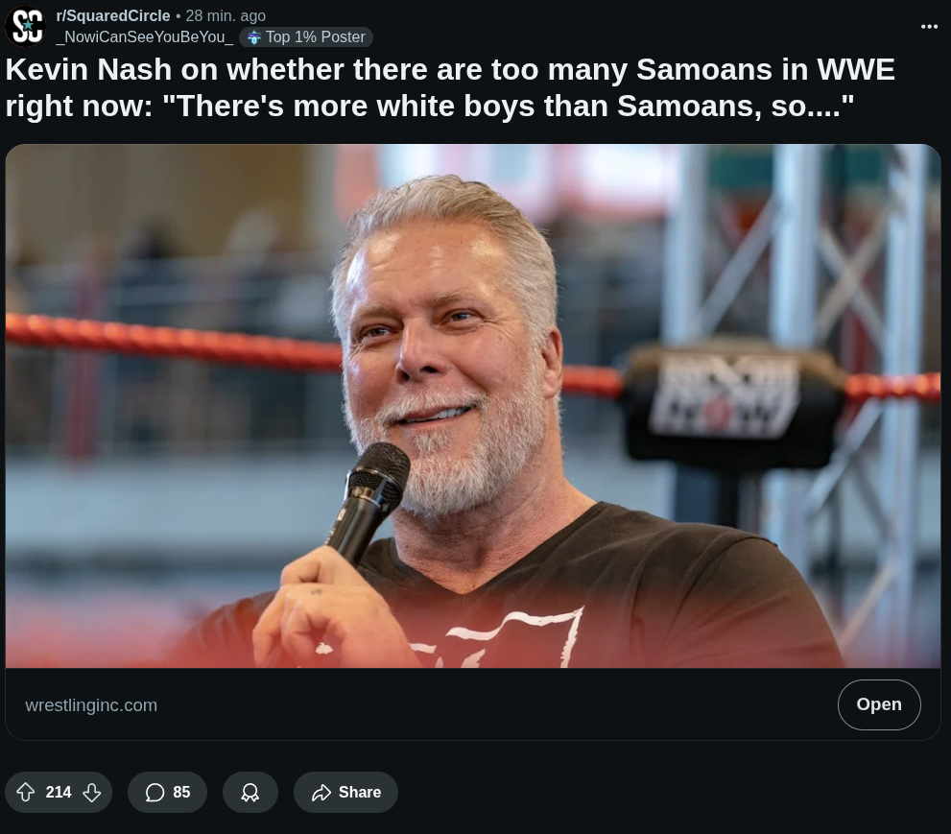Click the share arrow icon
This screenshot has height=834, width=951.
[321, 793]
